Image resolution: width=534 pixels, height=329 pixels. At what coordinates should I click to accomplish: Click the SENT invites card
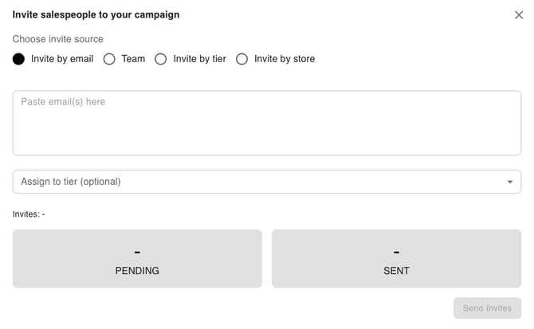pos(396,259)
